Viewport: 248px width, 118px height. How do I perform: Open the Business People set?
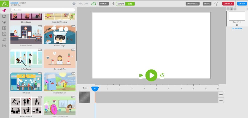(x=26, y=35)
